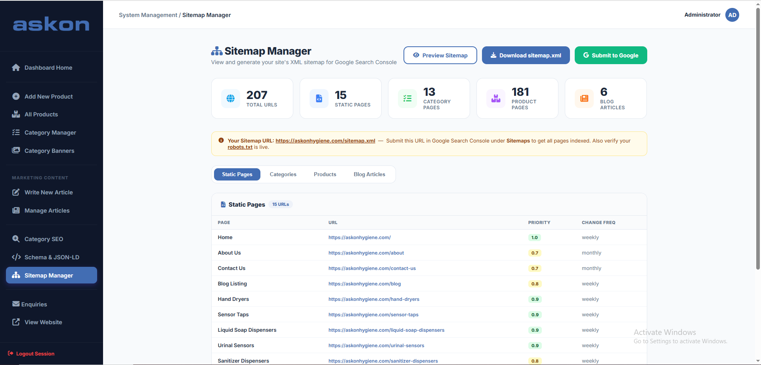
Task: Open the sensor-taps URL link
Action: click(373, 315)
